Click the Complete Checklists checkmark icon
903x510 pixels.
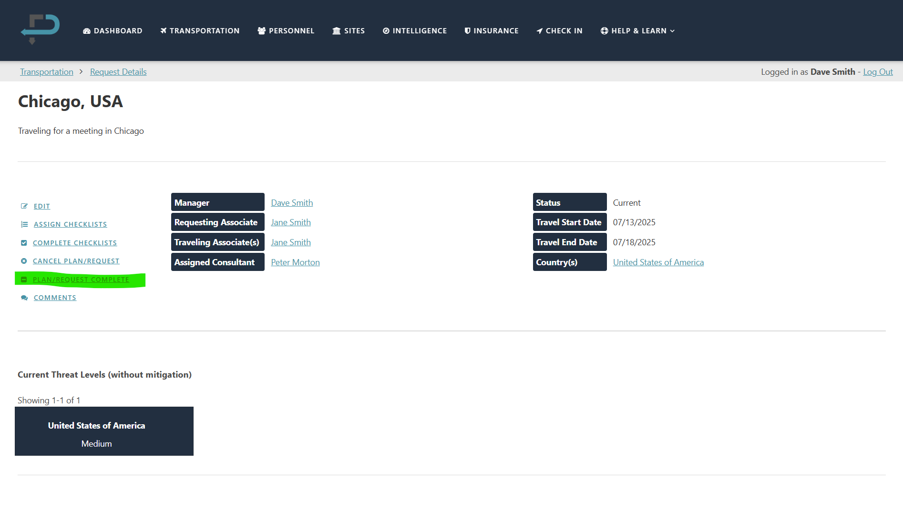24,243
